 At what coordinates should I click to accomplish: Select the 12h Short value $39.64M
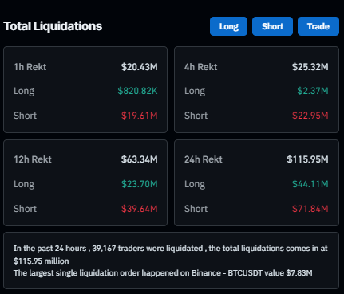(140, 209)
